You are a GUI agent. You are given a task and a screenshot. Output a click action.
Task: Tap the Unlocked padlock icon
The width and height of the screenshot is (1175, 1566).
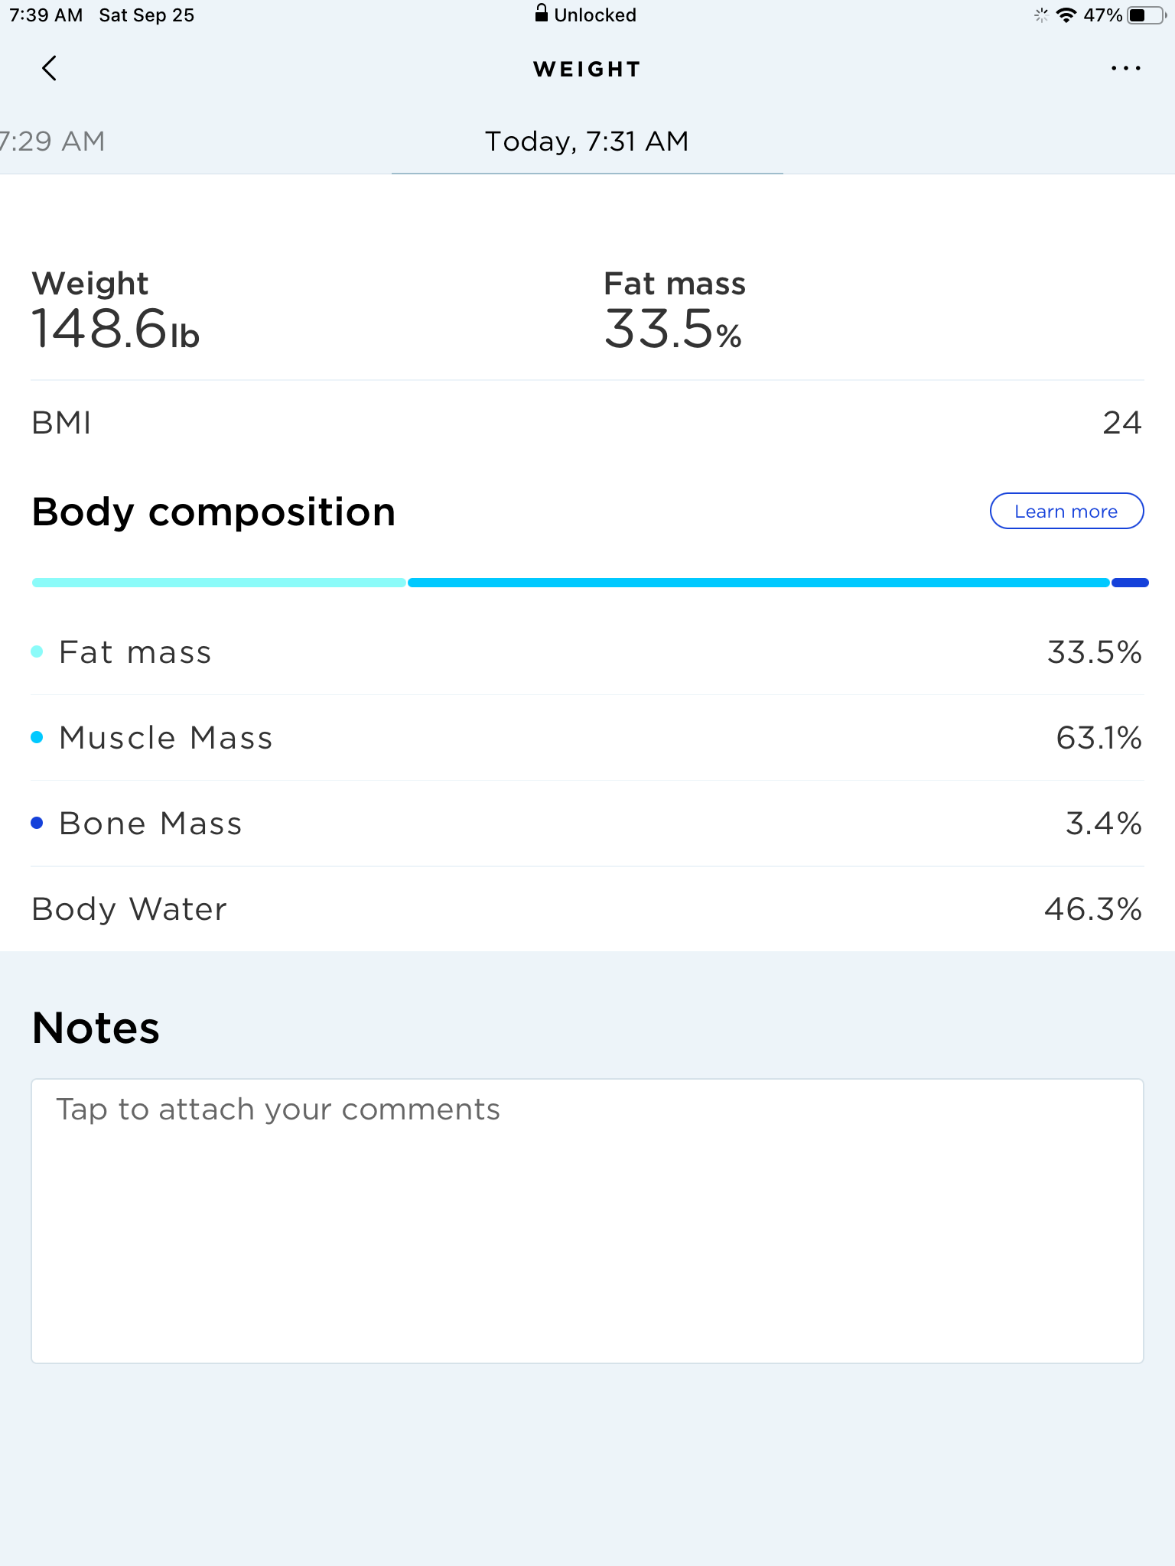[x=541, y=14]
